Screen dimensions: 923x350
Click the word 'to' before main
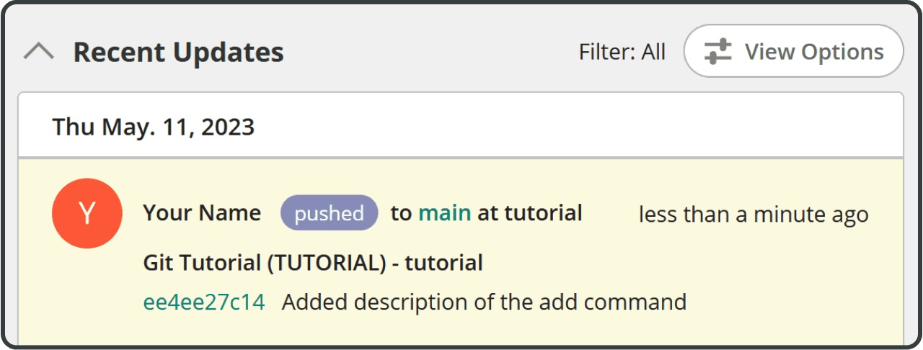pyautogui.click(x=401, y=213)
